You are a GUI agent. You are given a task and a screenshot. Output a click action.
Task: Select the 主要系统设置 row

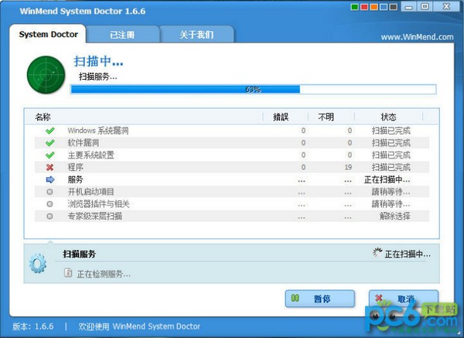pos(232,155)
